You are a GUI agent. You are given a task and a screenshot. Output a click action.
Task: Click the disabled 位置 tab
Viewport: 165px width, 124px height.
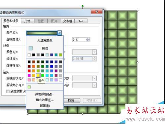[x=41, y=21]
